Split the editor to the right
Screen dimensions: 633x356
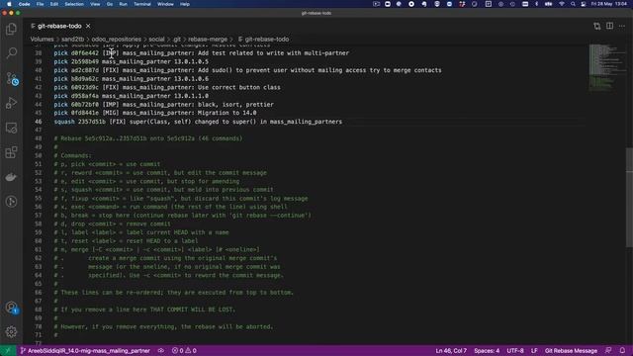click(x=609, y=27)
